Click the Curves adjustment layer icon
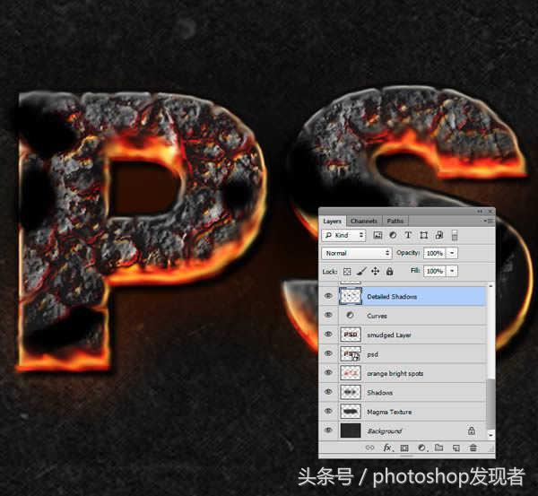Image resolution: width=538 pixels, height=496 pixels. coord(351,315)
